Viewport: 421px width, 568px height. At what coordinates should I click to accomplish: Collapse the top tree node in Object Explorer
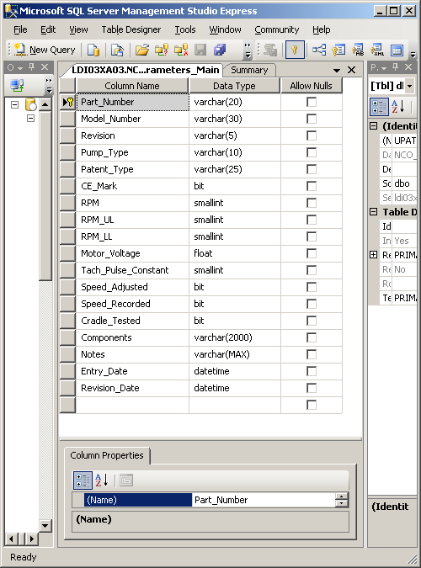(14, 104)
